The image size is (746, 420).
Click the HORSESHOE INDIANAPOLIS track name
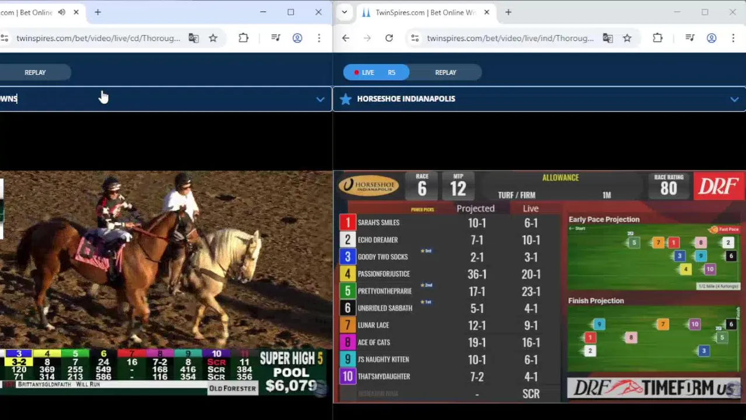tap(406, 99)
